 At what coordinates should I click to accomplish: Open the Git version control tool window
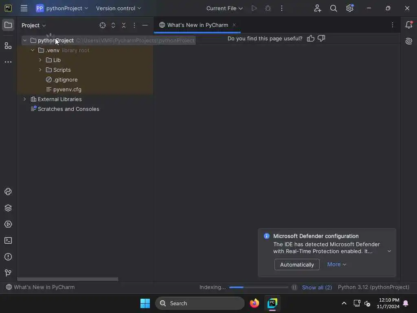8,273
